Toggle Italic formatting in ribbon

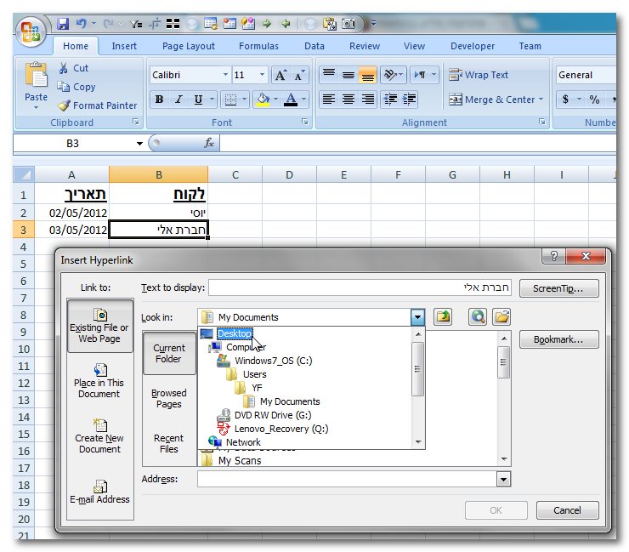pyautogui.click(x=178, y=100)
